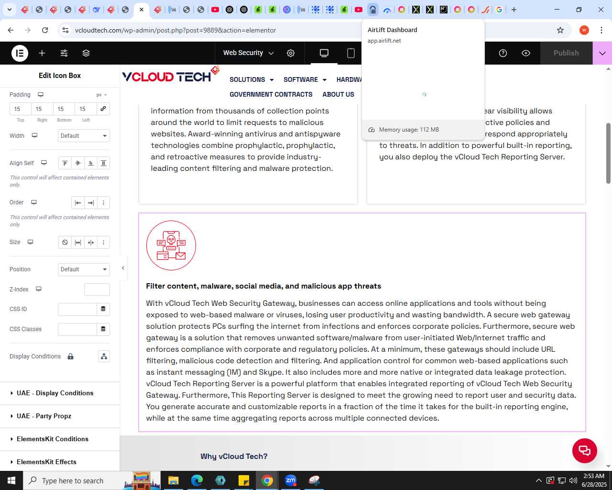
Task: Expand UAE - Party Propz section
Action: (60, 416)
